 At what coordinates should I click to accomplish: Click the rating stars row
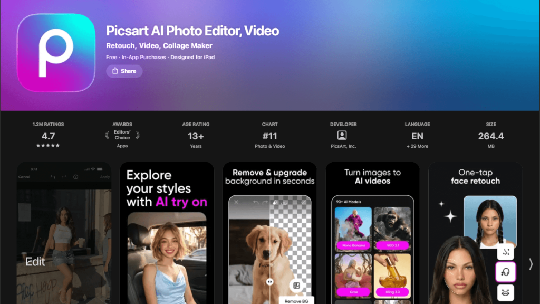click(x=48, y=146)
